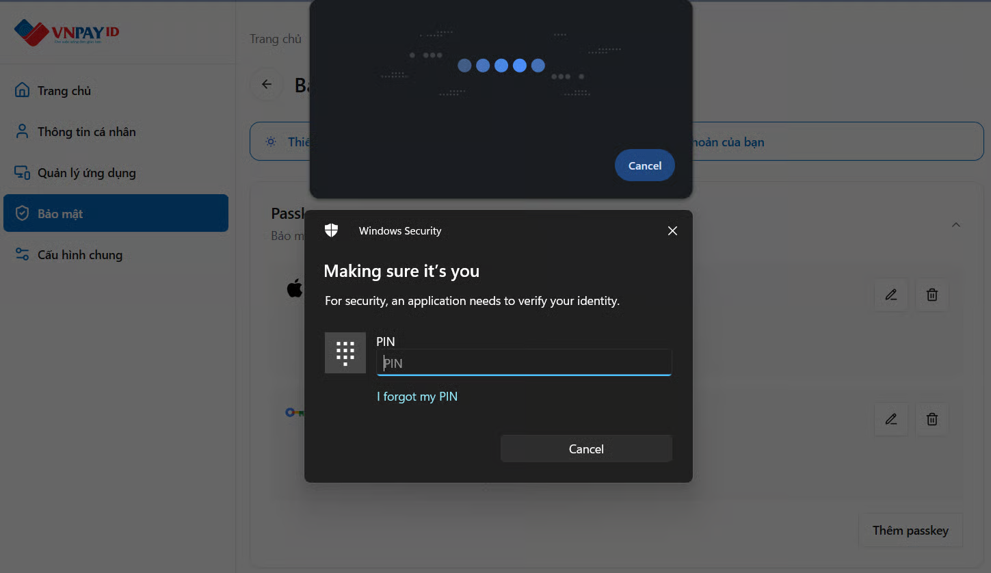The width and height of the screenshot is (991, 573).
Task: Collapse the Passkey section chevron
Action: pyautogui.click(x=956, y=224)
